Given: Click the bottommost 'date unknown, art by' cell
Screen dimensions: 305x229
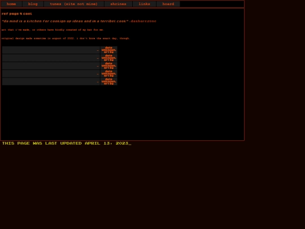Looking at the screenshot, I should tap(109, 81).
